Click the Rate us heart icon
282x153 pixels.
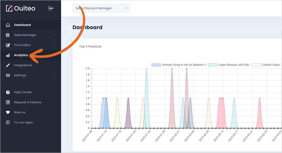click(8, 113)
